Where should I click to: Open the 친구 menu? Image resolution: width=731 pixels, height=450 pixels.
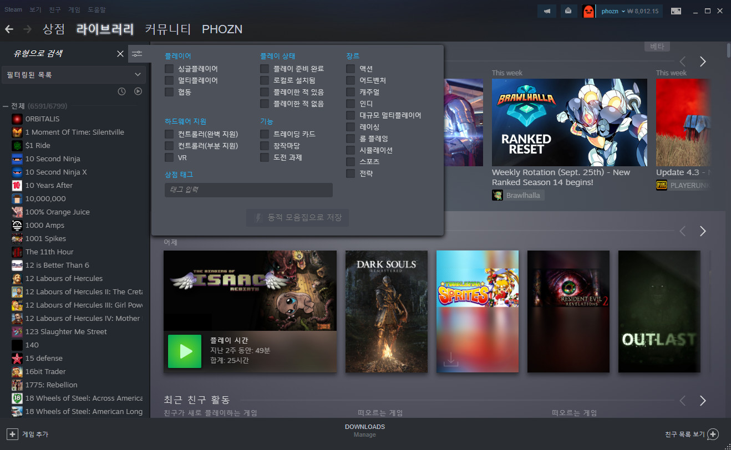pyautogui.click(x=55, y=10)
